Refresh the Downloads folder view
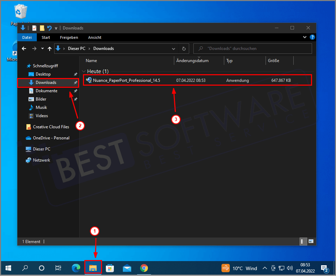 (184, 49)
